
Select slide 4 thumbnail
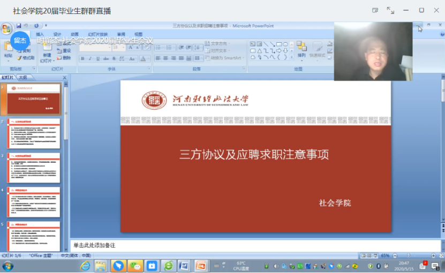(x=34, y=202)
